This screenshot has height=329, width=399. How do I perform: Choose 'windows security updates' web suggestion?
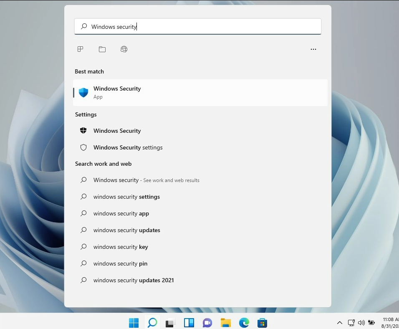tap(126, 230)
